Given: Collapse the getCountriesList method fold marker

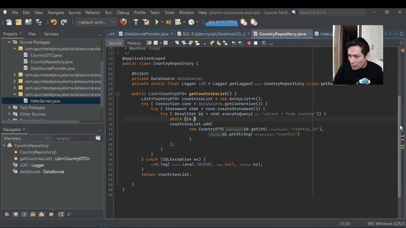Looking at the screenshot, I should click(117, 94).
